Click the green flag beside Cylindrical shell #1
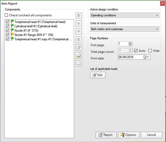Viewport: 166px width, 142px height. point(12,26)
